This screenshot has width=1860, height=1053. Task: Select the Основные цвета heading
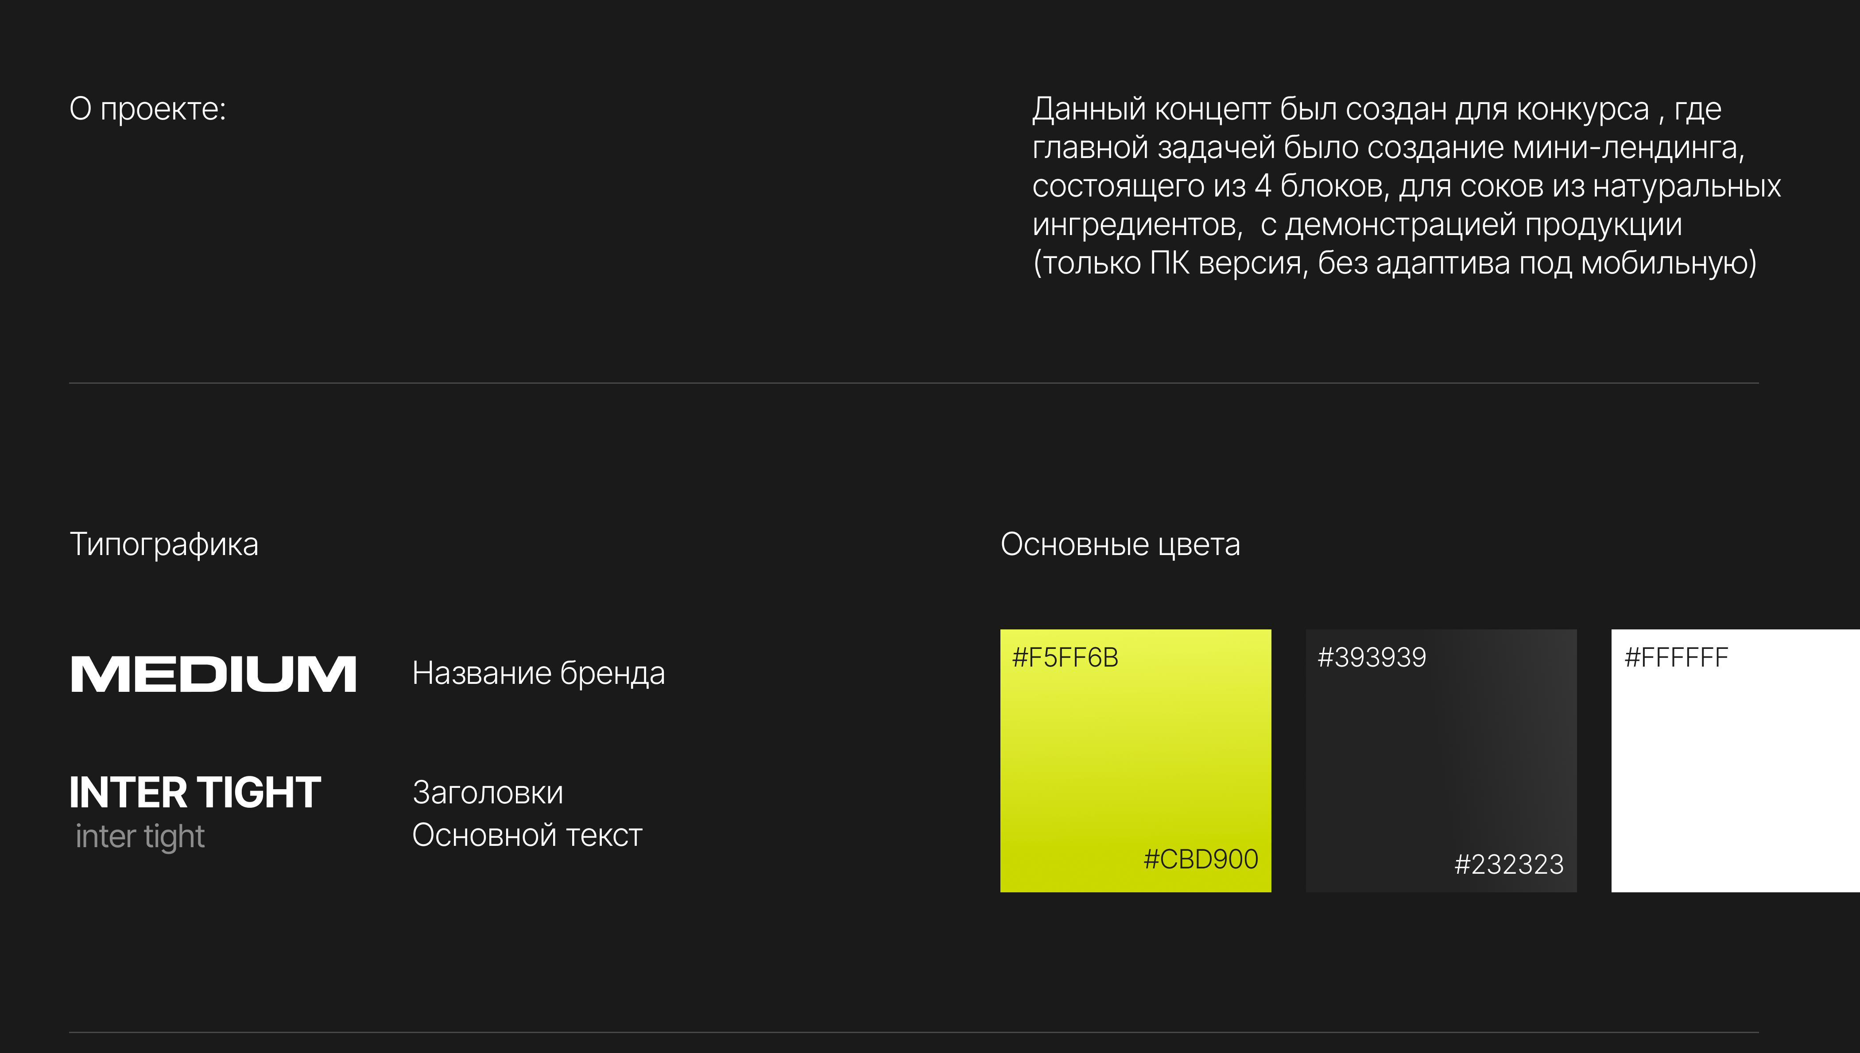click(x=1120, y=544)
